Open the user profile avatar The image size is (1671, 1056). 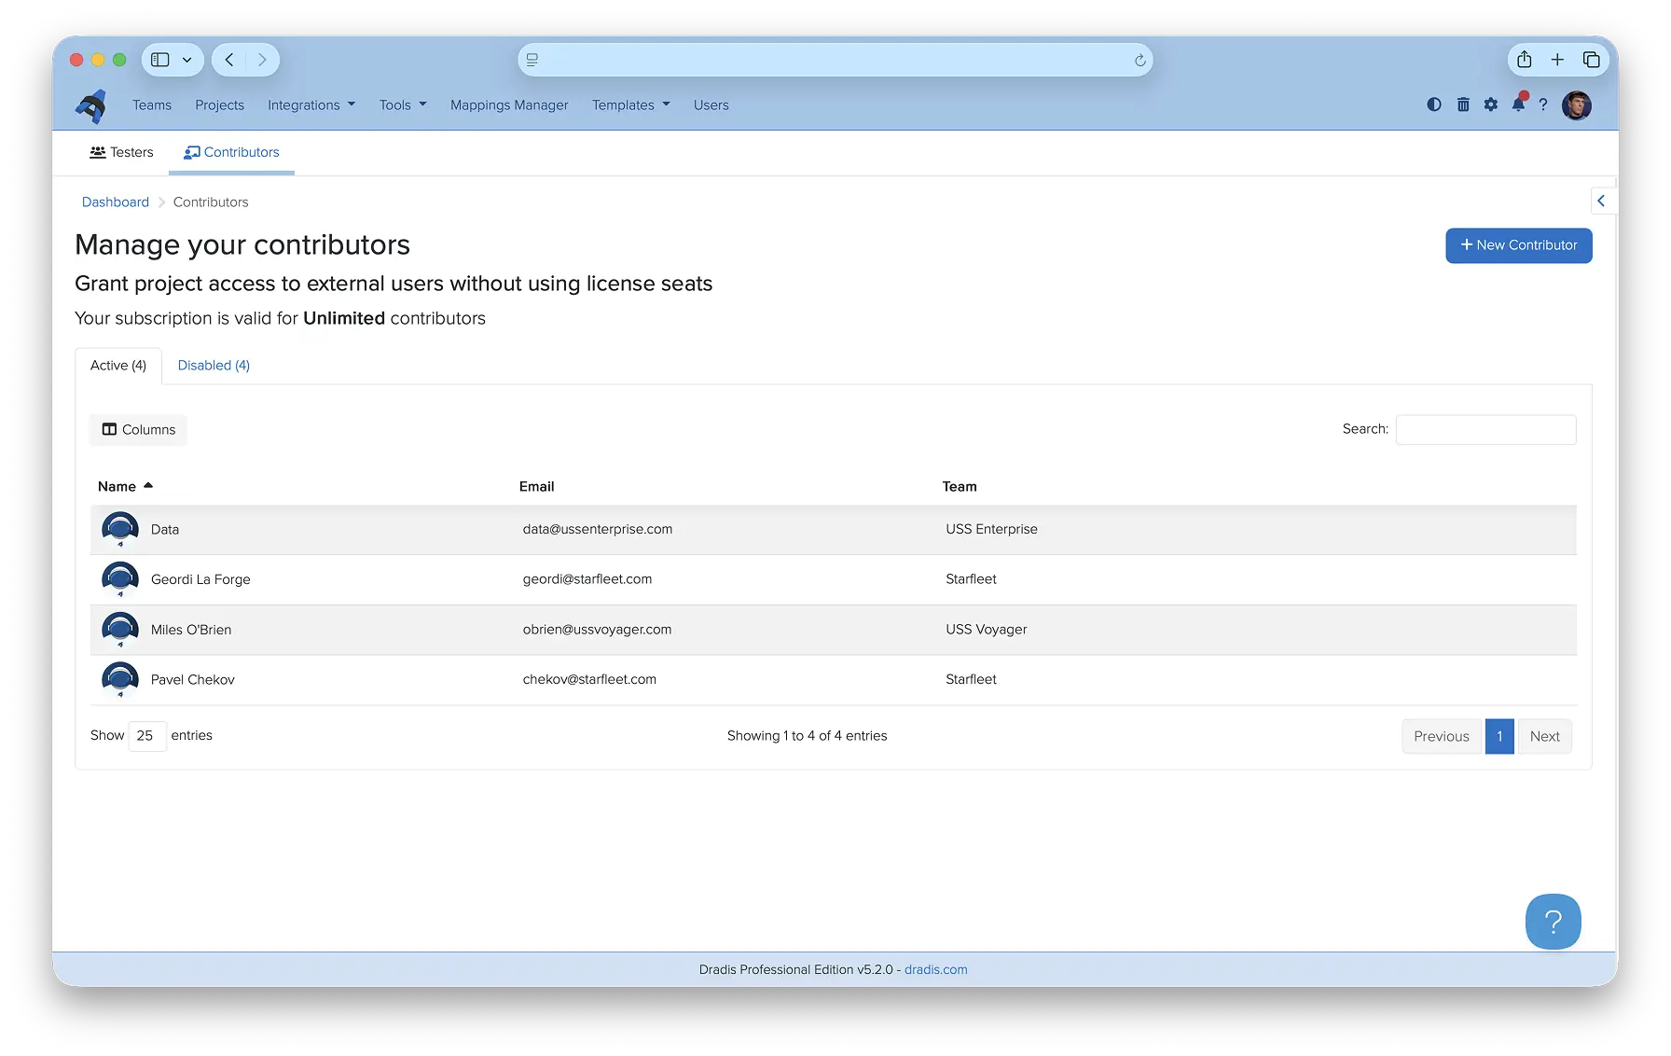[1577, 105]
